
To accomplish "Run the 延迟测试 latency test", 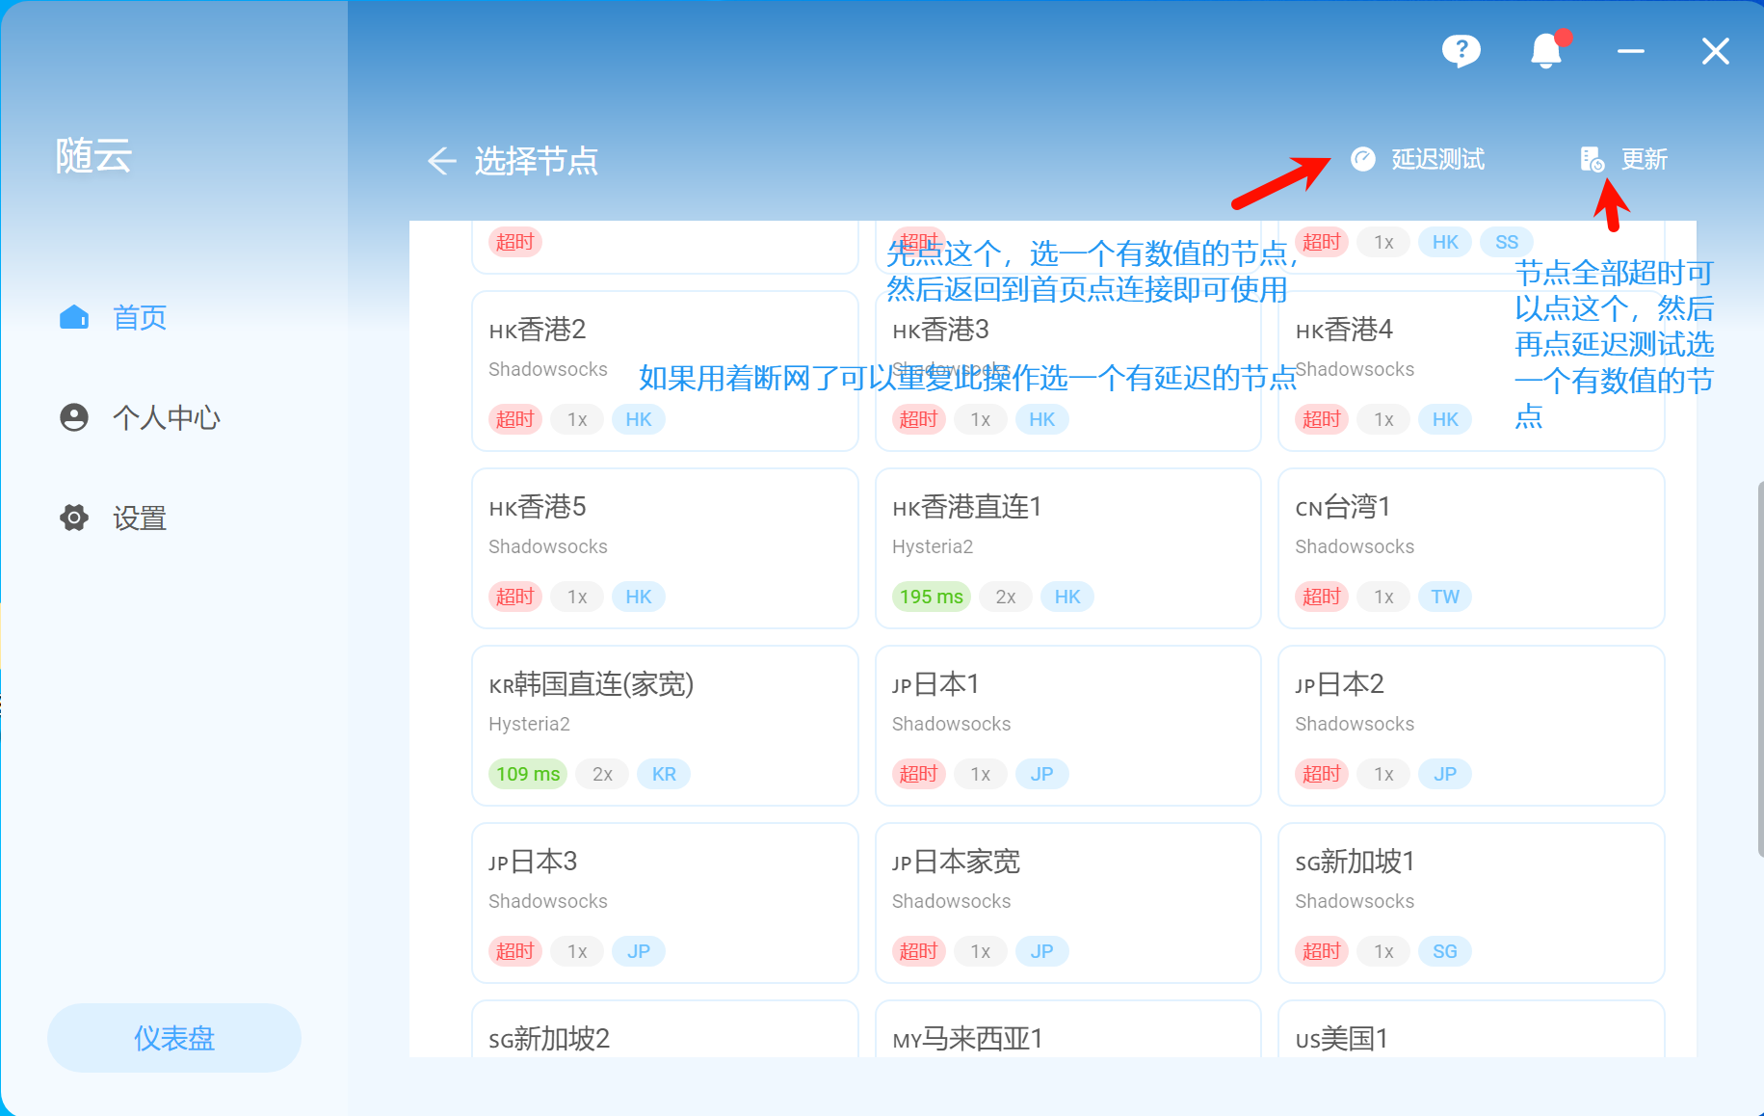I will 1437,159.
